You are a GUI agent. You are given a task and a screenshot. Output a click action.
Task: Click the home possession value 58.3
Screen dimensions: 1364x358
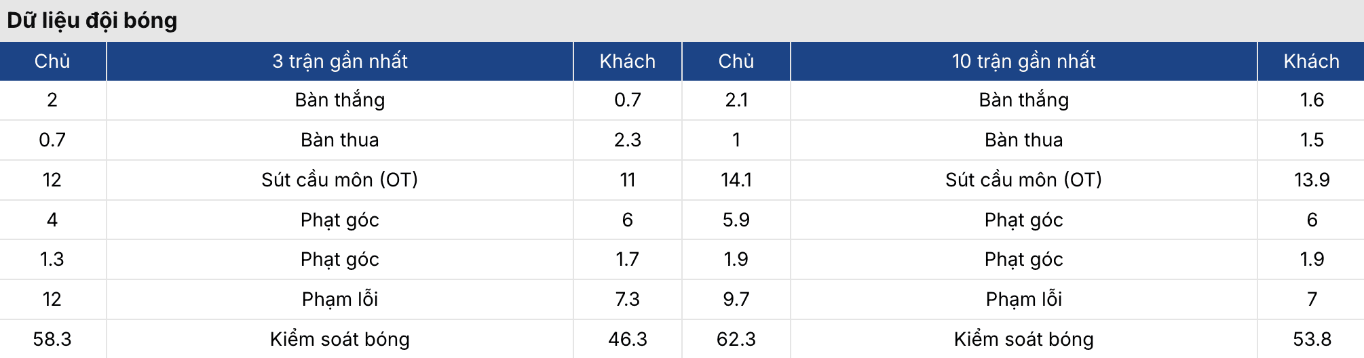point(52,339)
